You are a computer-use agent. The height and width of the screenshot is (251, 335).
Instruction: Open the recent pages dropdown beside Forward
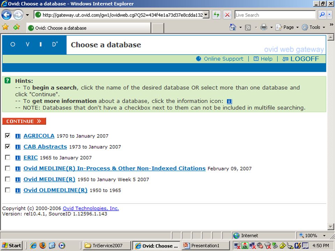coord(27,15)
